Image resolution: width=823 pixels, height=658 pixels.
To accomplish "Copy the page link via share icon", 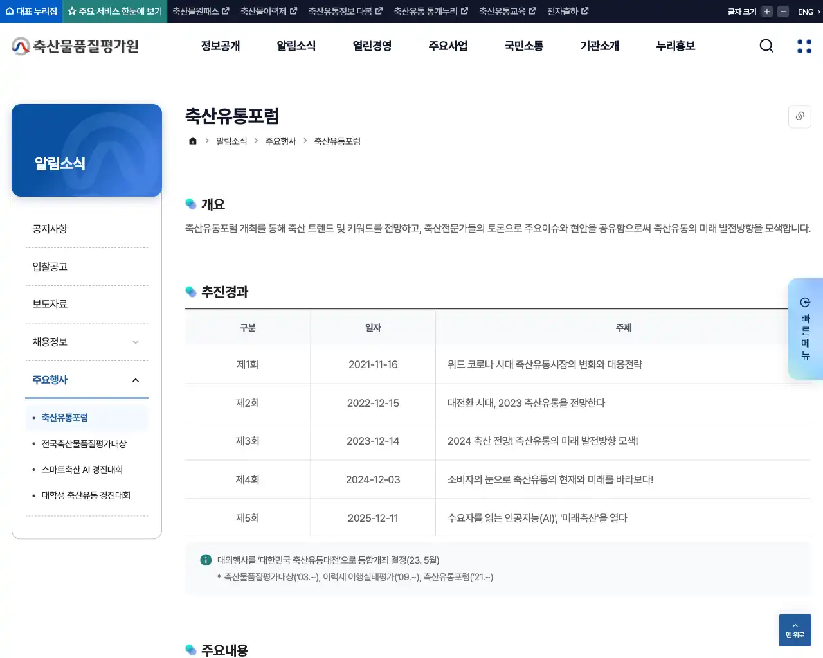I will coord(799,116).
